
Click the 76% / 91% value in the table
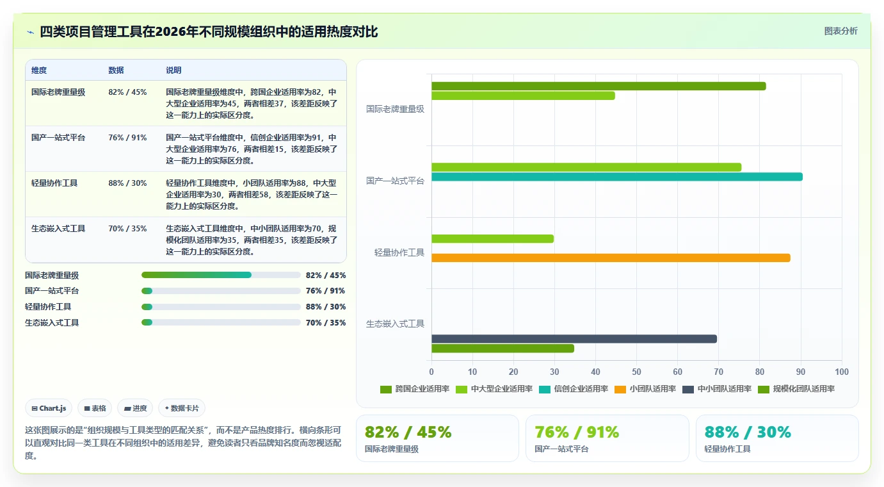point(128,138)
